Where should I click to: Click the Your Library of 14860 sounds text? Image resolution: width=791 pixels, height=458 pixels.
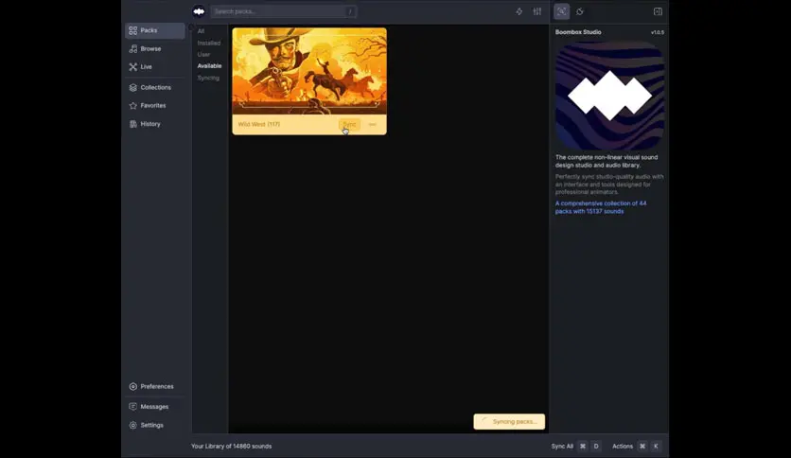(232, 447)
